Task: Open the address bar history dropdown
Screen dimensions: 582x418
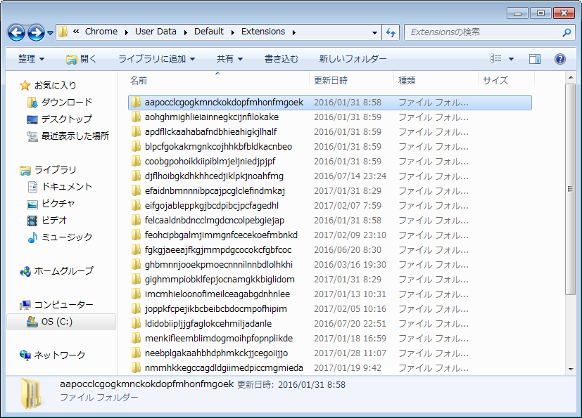Action: pyautogui.click(x=374, y=32)
